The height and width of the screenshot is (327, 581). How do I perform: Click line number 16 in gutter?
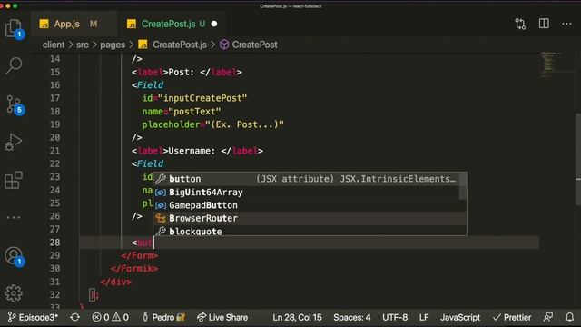(54, 85)
